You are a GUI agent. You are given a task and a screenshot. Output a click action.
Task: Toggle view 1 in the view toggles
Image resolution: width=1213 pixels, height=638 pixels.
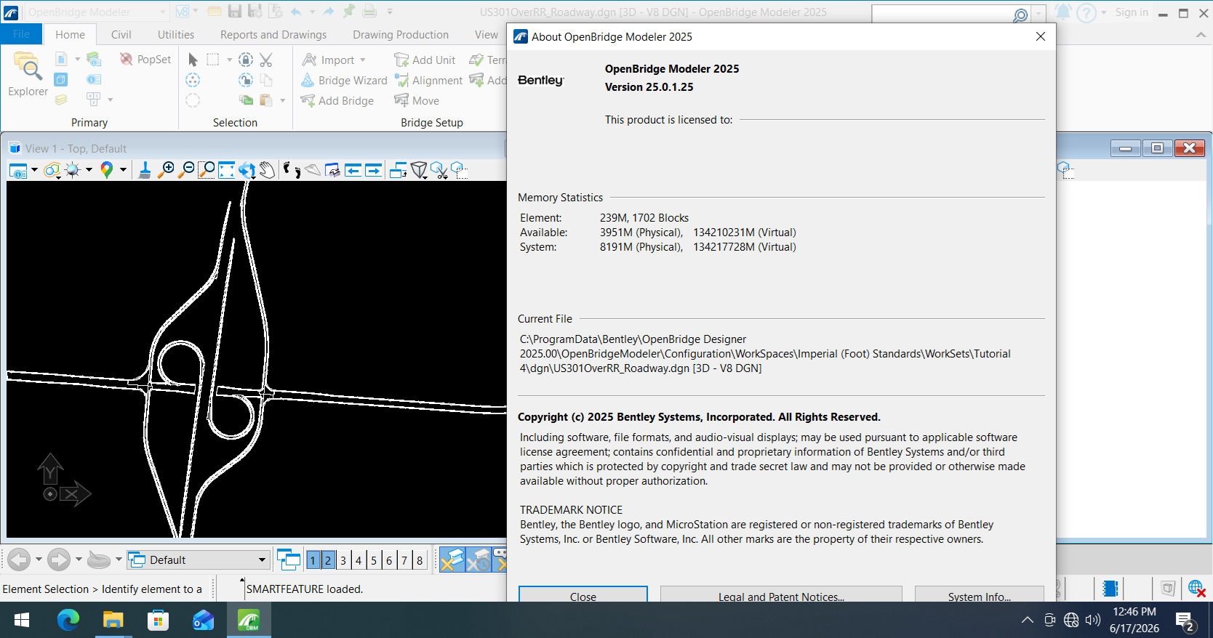pyautogui.click(x=313, y=560)
